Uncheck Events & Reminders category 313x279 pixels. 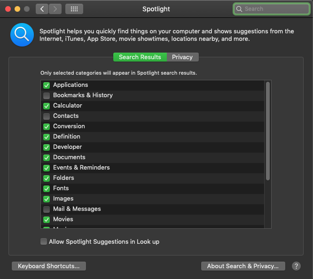(47, 168)
